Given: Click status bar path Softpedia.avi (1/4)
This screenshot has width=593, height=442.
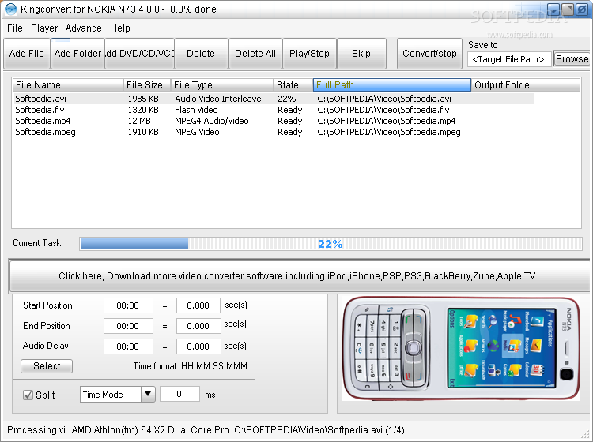Looking at the screenshot, I should coord(319,430).
